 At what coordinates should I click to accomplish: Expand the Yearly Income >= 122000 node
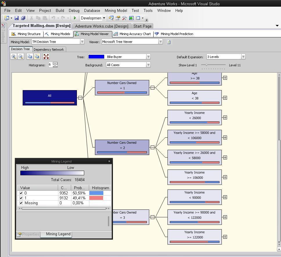click(225, 237)
